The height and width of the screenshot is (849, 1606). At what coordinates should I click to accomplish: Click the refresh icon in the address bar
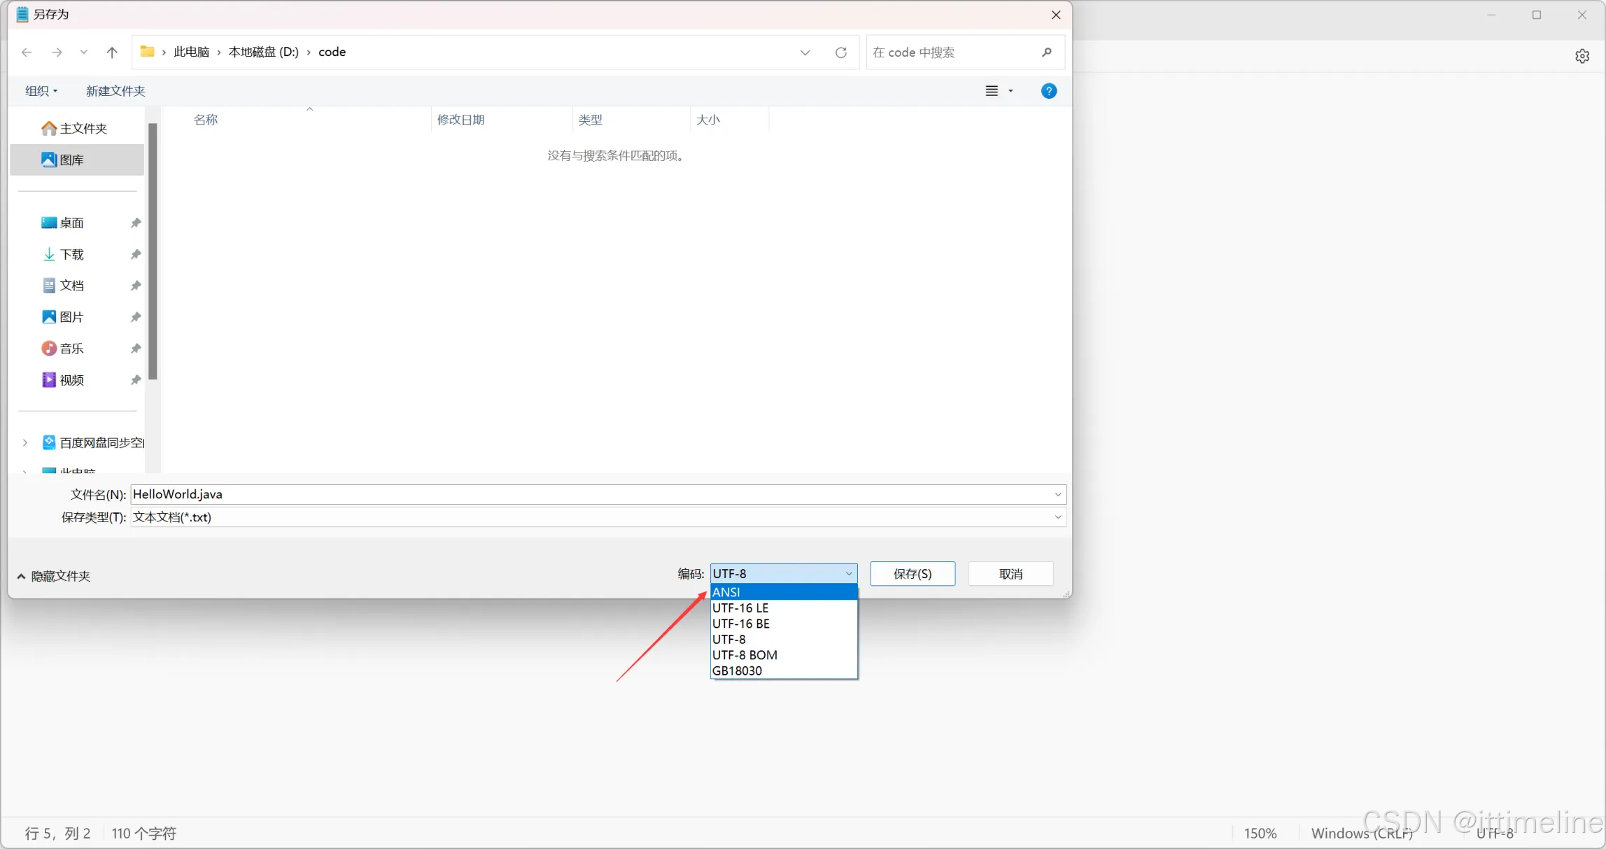[x=841, y=52]
